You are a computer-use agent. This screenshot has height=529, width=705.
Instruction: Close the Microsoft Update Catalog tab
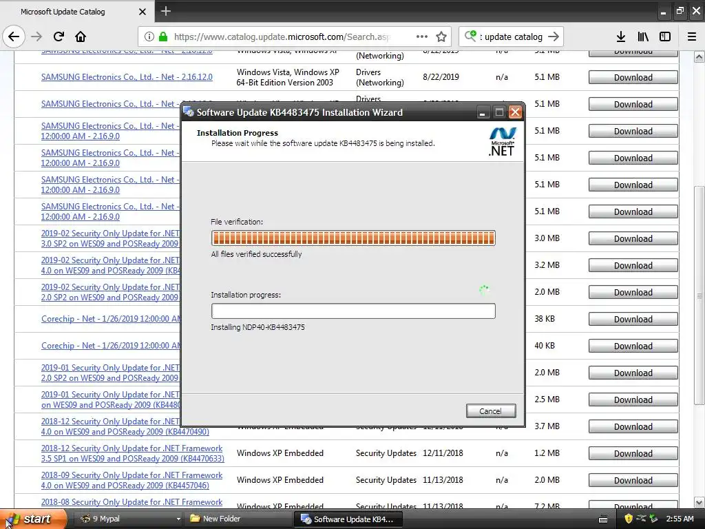pos(142,12)
